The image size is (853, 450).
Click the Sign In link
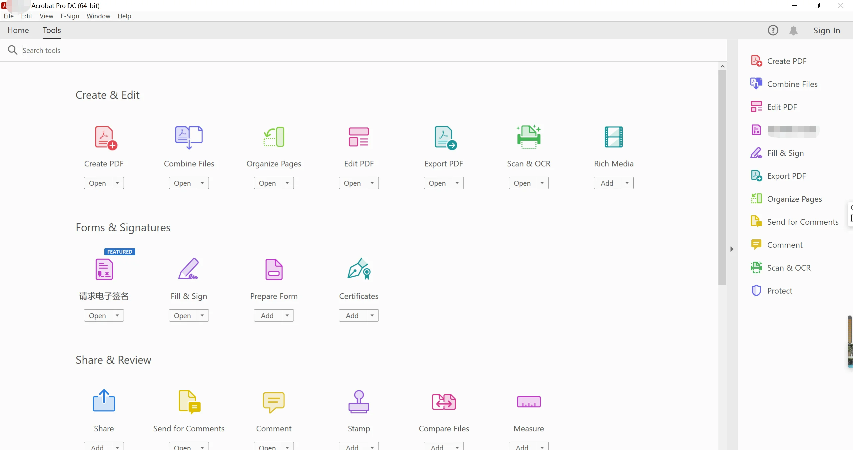(826, 30)
